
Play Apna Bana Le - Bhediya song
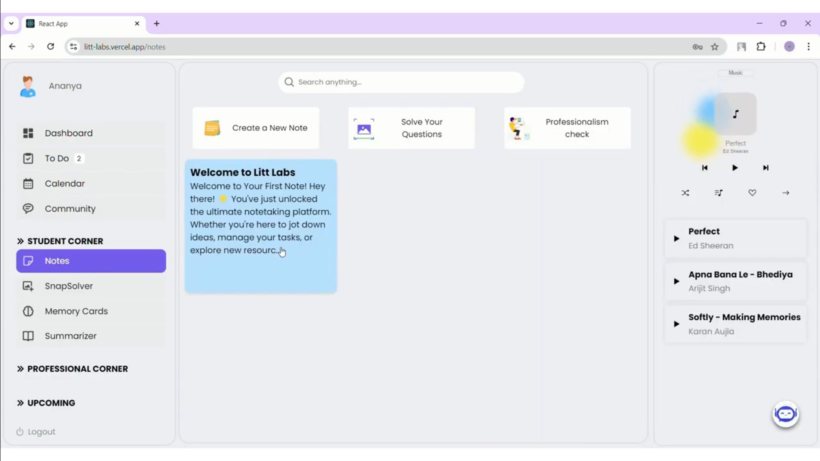[676, 281]
